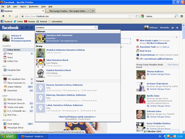Open the Youtube bookmark in the toolbar
Viewport: 185px width, 139px height.
[x=29, y=22]
